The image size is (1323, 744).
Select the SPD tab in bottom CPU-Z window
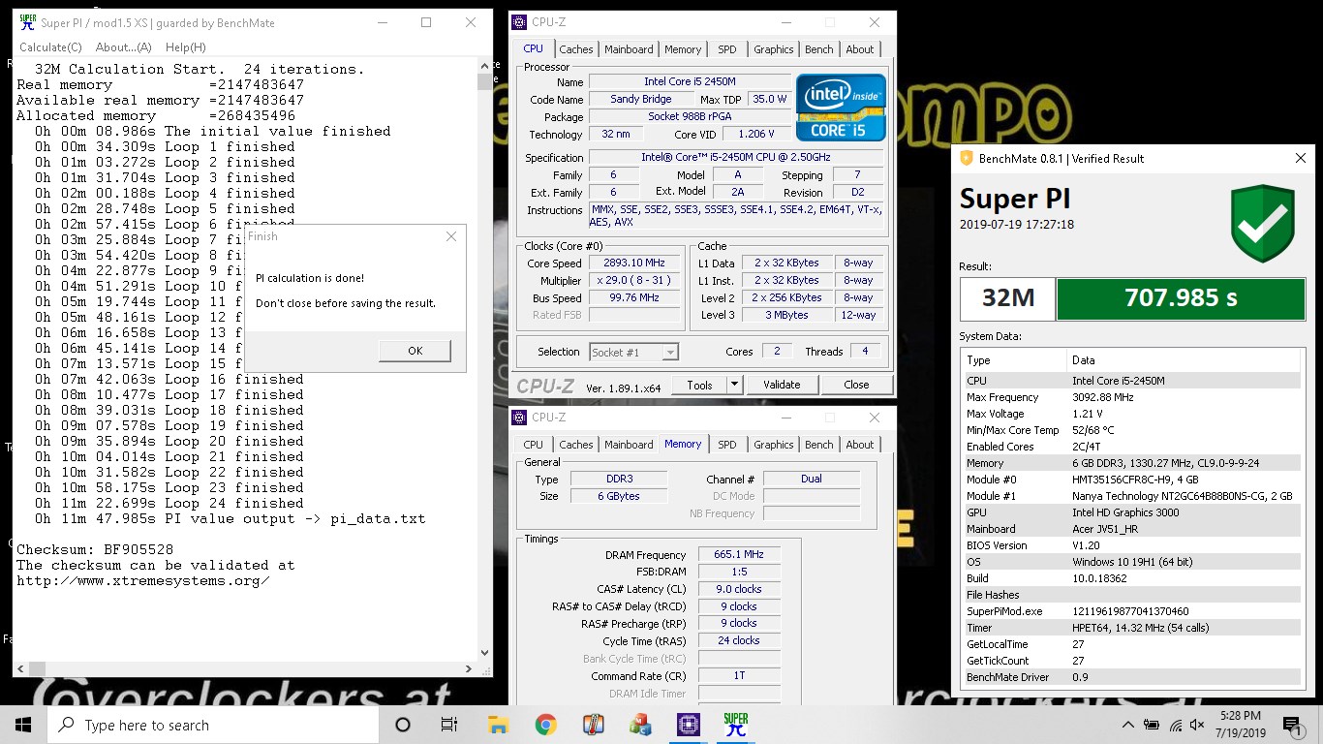[727, 445]
